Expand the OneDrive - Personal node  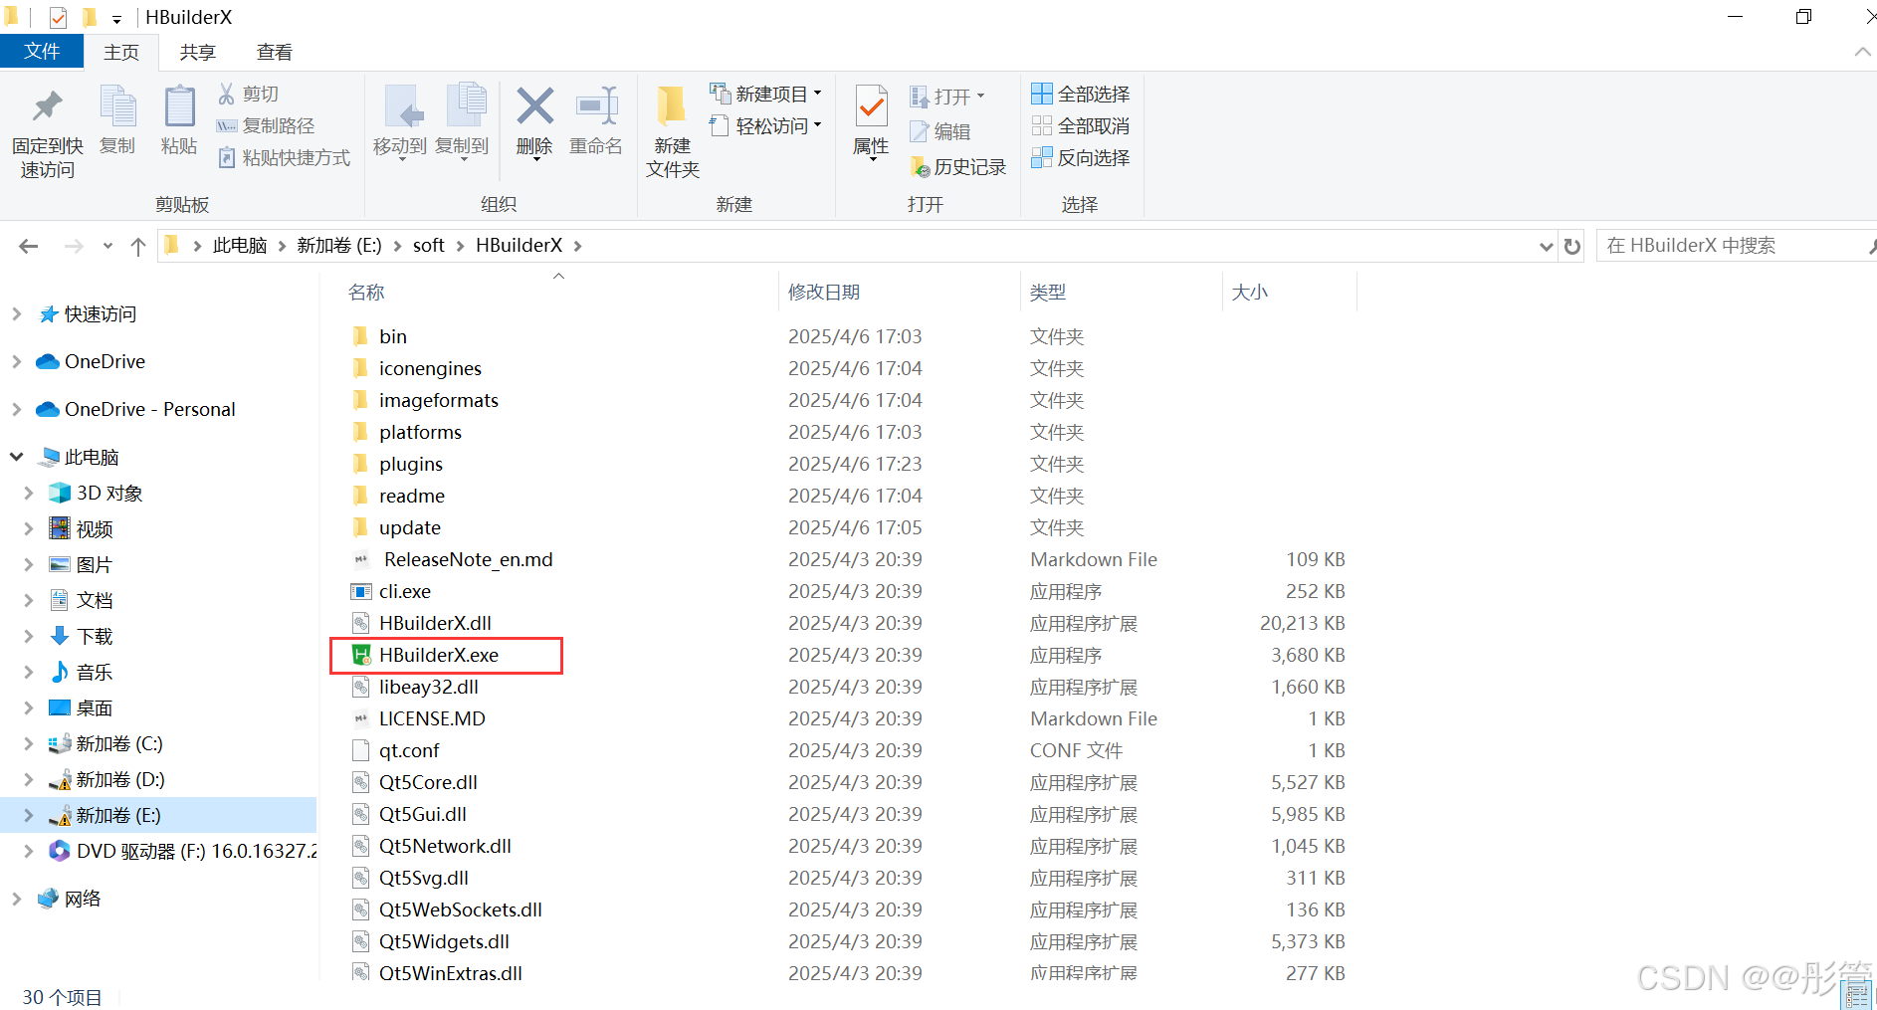click(16, 409)
